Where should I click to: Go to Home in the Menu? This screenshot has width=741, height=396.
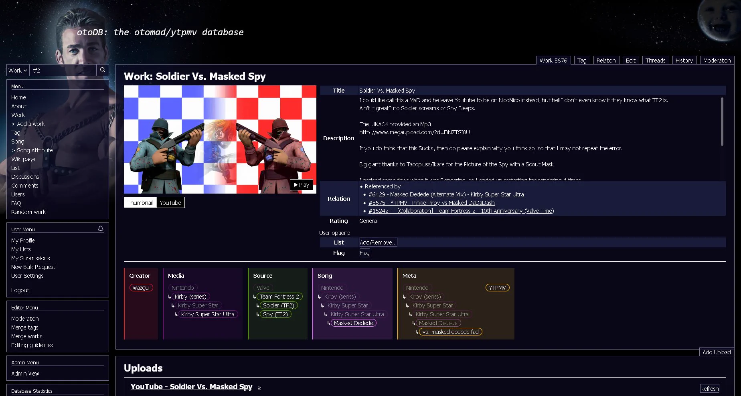(18, 97)
